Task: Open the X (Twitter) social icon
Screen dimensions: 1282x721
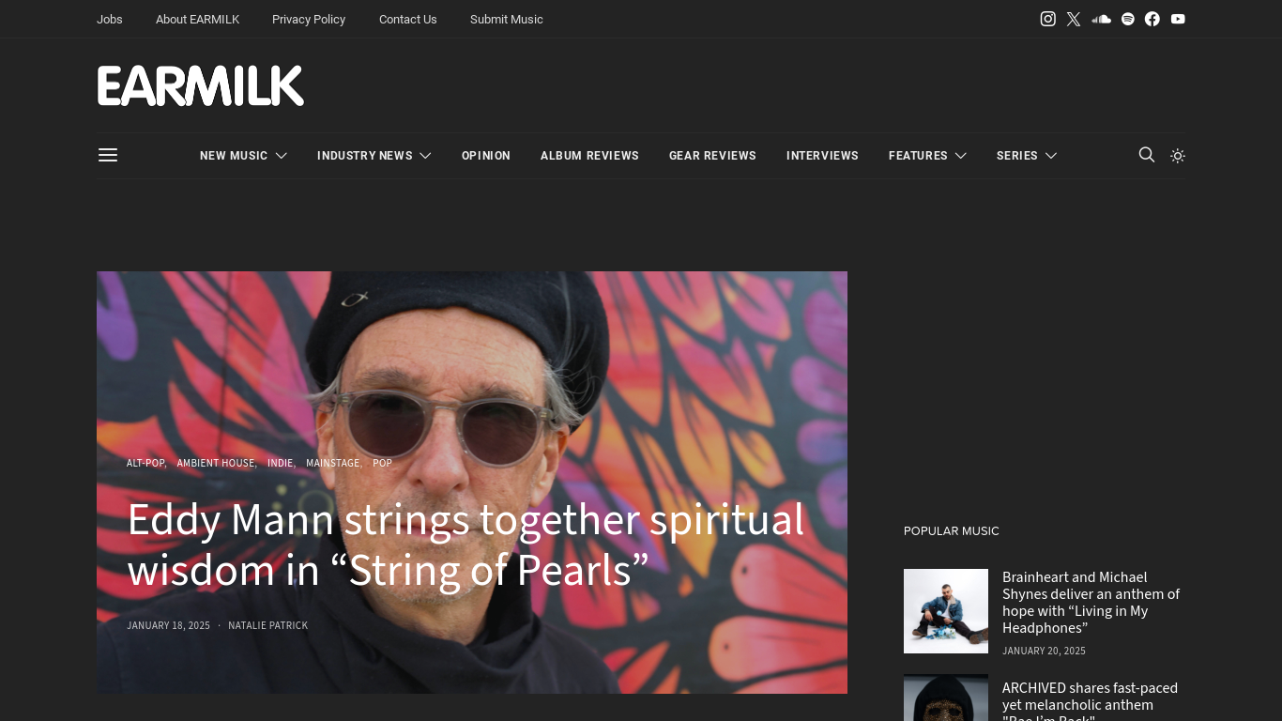Action: pos(1074,19)
